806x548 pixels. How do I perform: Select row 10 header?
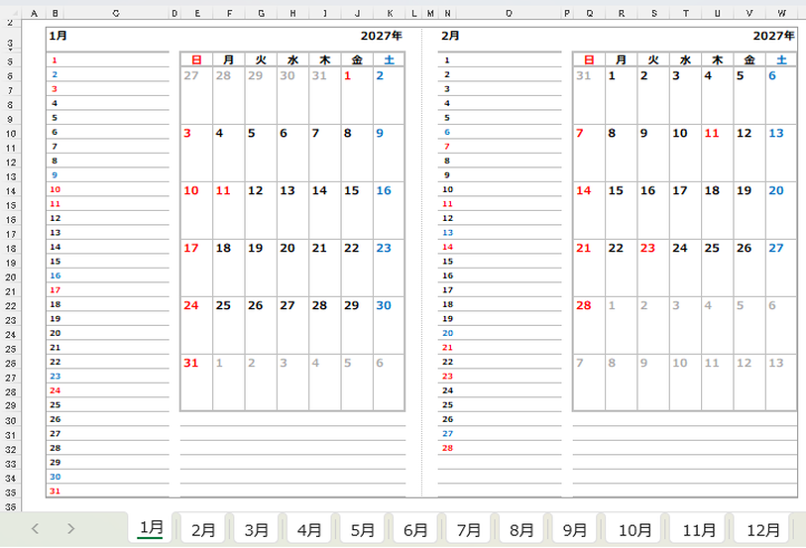click(10, 134)
